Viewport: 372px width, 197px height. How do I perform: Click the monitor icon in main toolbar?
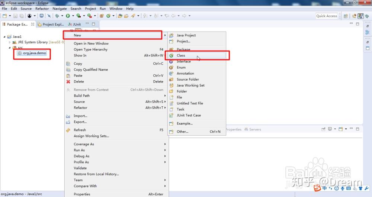[42, 16]
